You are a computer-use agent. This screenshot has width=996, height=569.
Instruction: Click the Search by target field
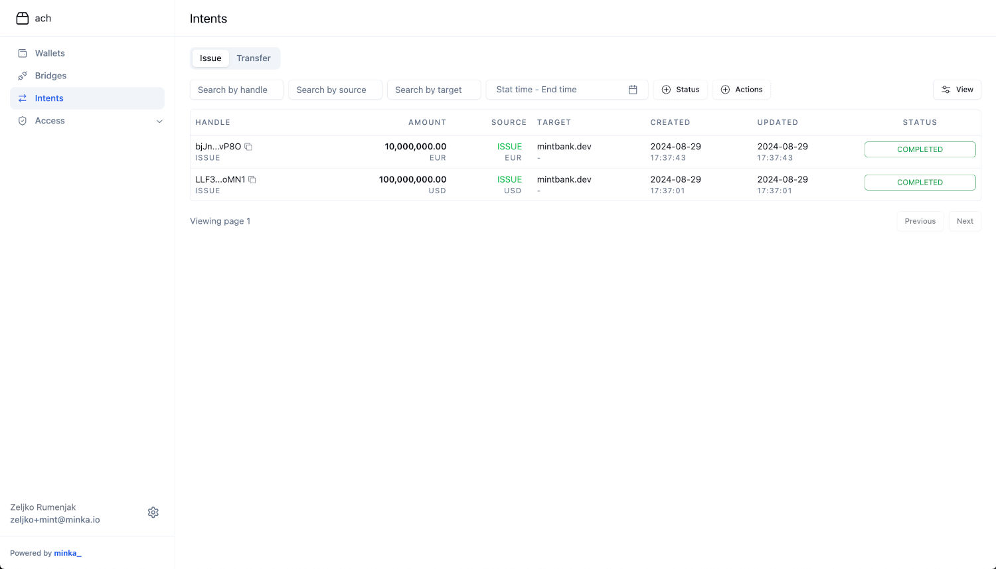[x=434, y=90]
